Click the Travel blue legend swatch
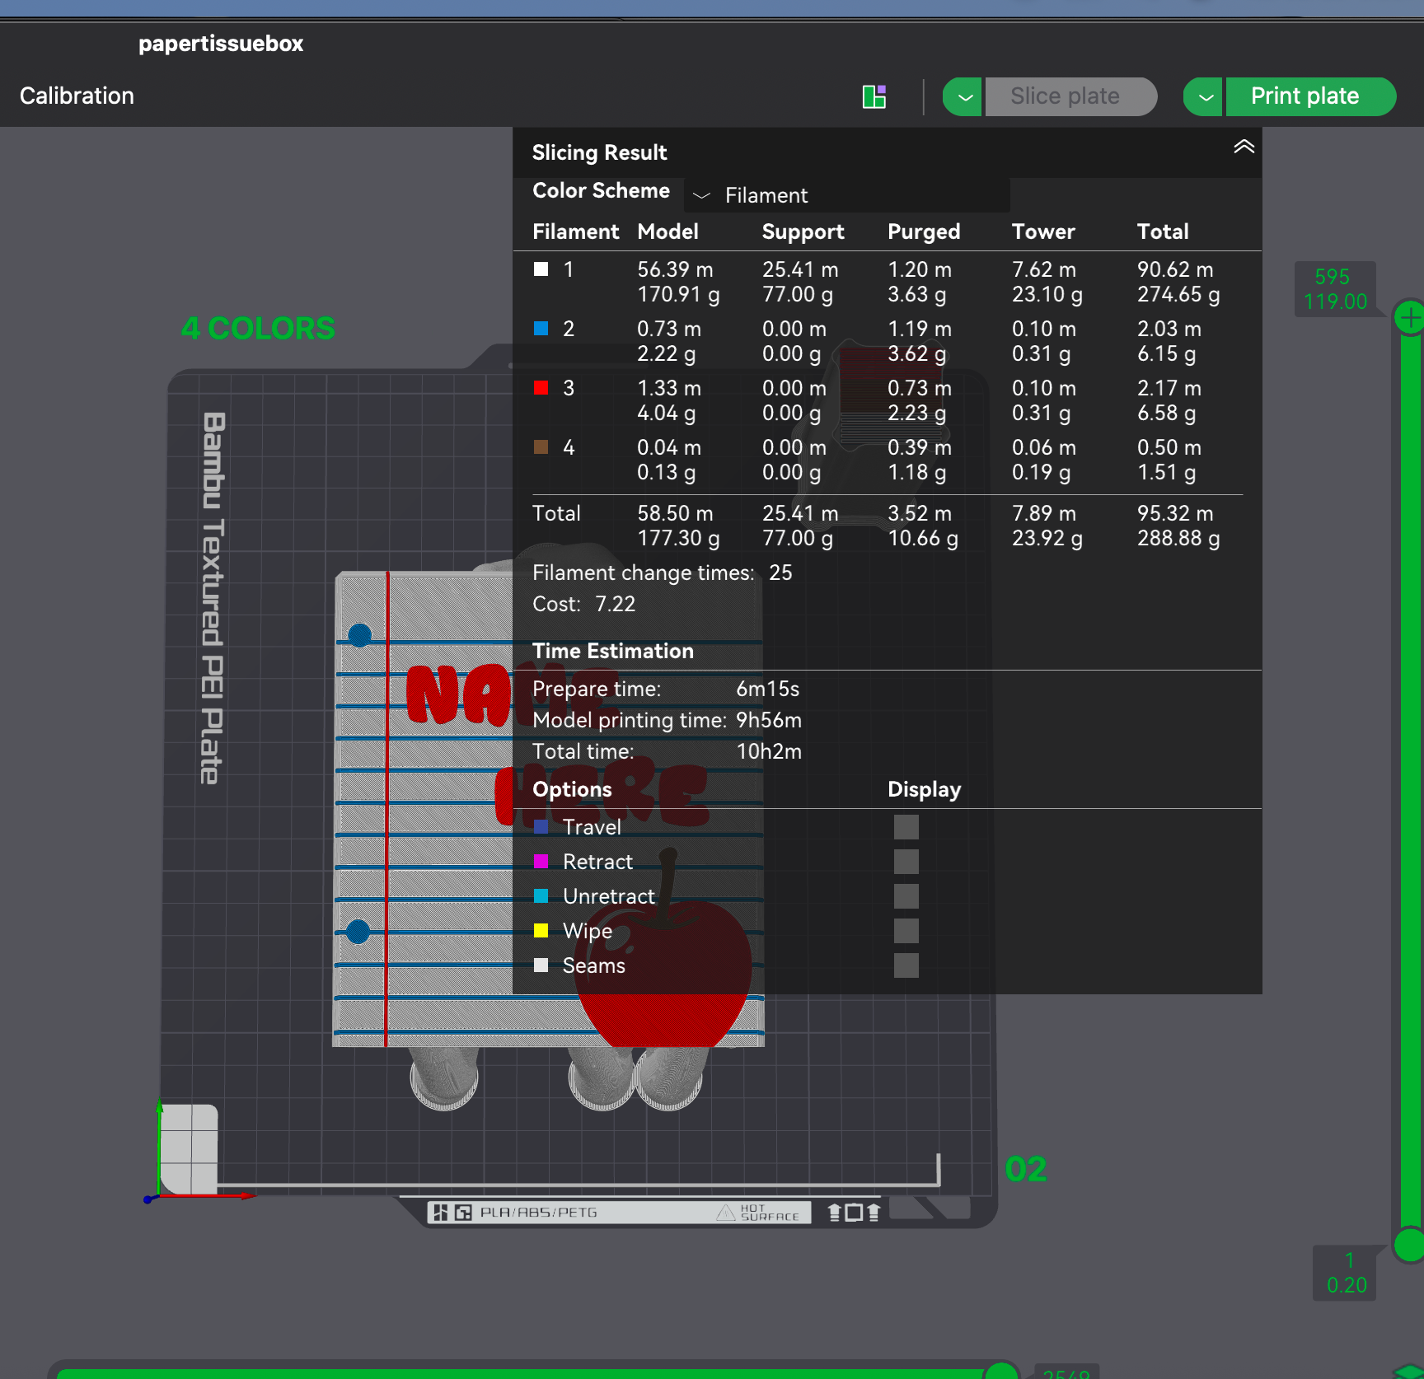This screenshot has height=1379, width=1424. tap(541, 827)
